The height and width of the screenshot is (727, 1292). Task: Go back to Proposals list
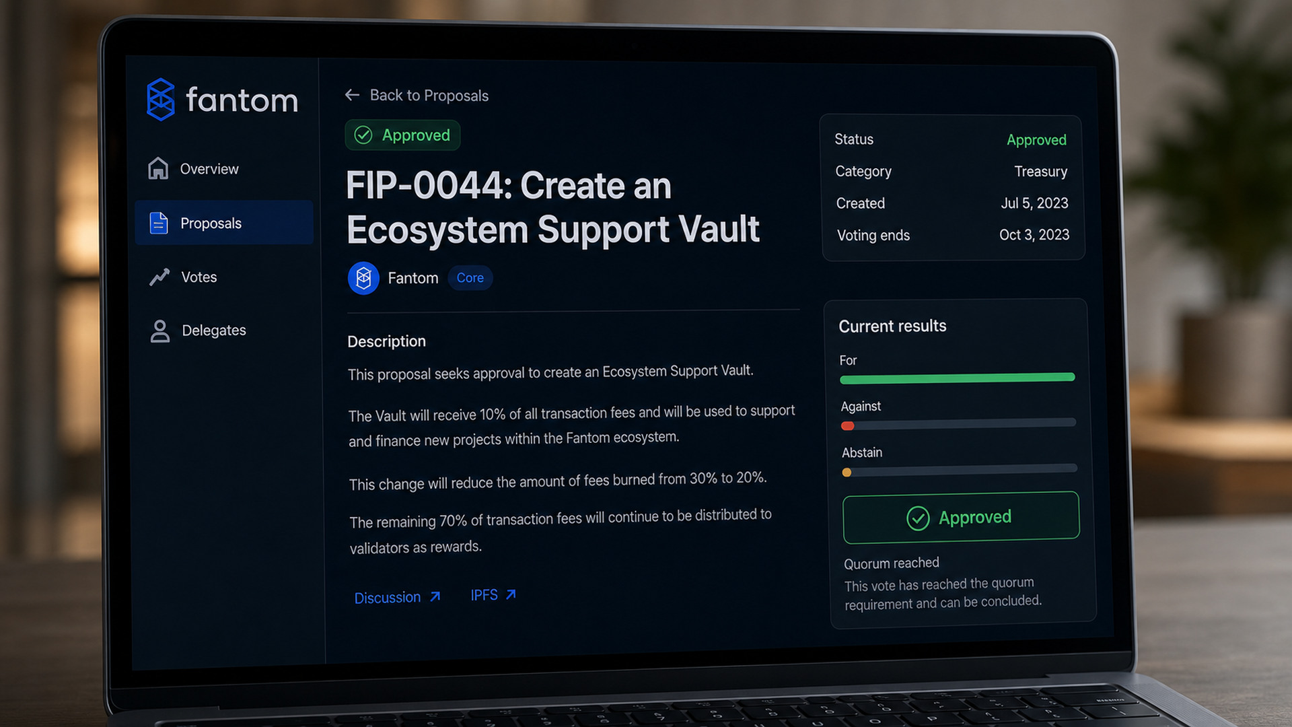(417, 95)
